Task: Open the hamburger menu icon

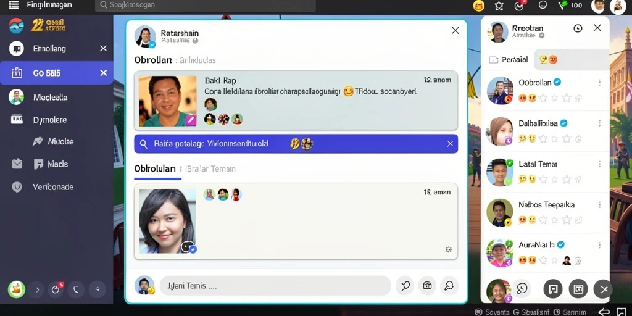Action: pyautogui.click(x=14, y=5)
